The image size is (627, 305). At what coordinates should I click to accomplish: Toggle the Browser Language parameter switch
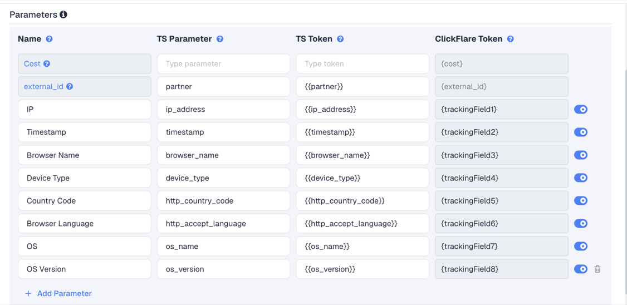click(581, 223)
